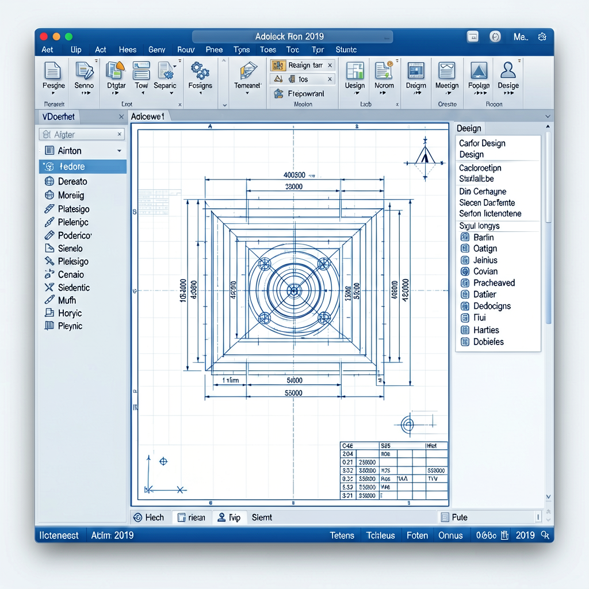Select the Sienelo sidebar item
This screenshot has height=589, width=589.
point(82,248)
